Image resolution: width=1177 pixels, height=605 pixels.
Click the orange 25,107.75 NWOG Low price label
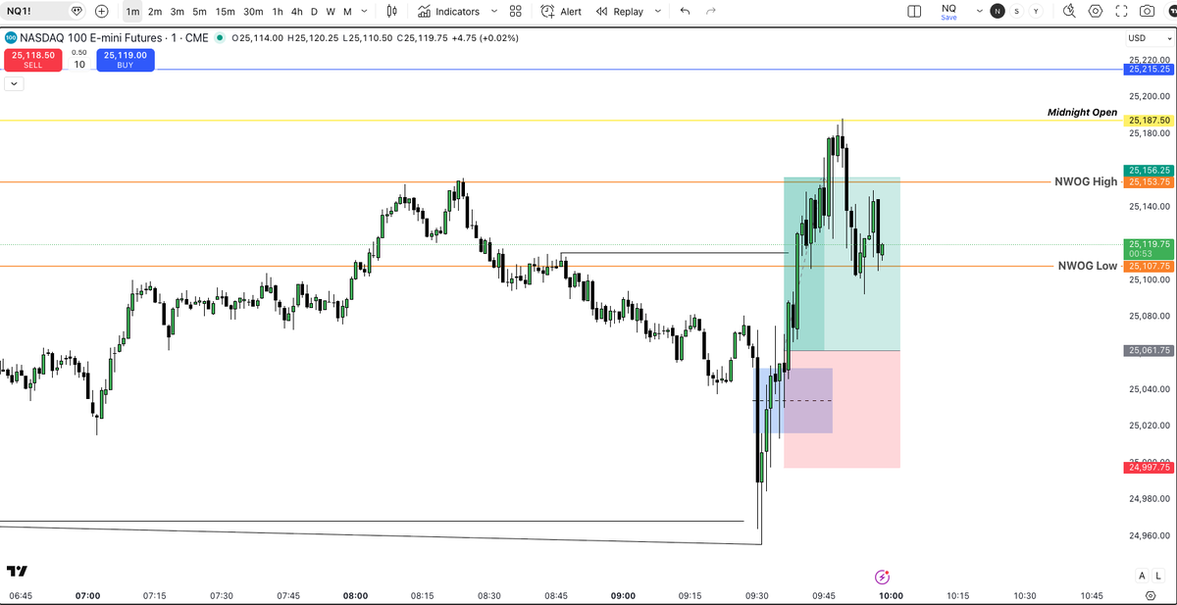coord(1149,266)
